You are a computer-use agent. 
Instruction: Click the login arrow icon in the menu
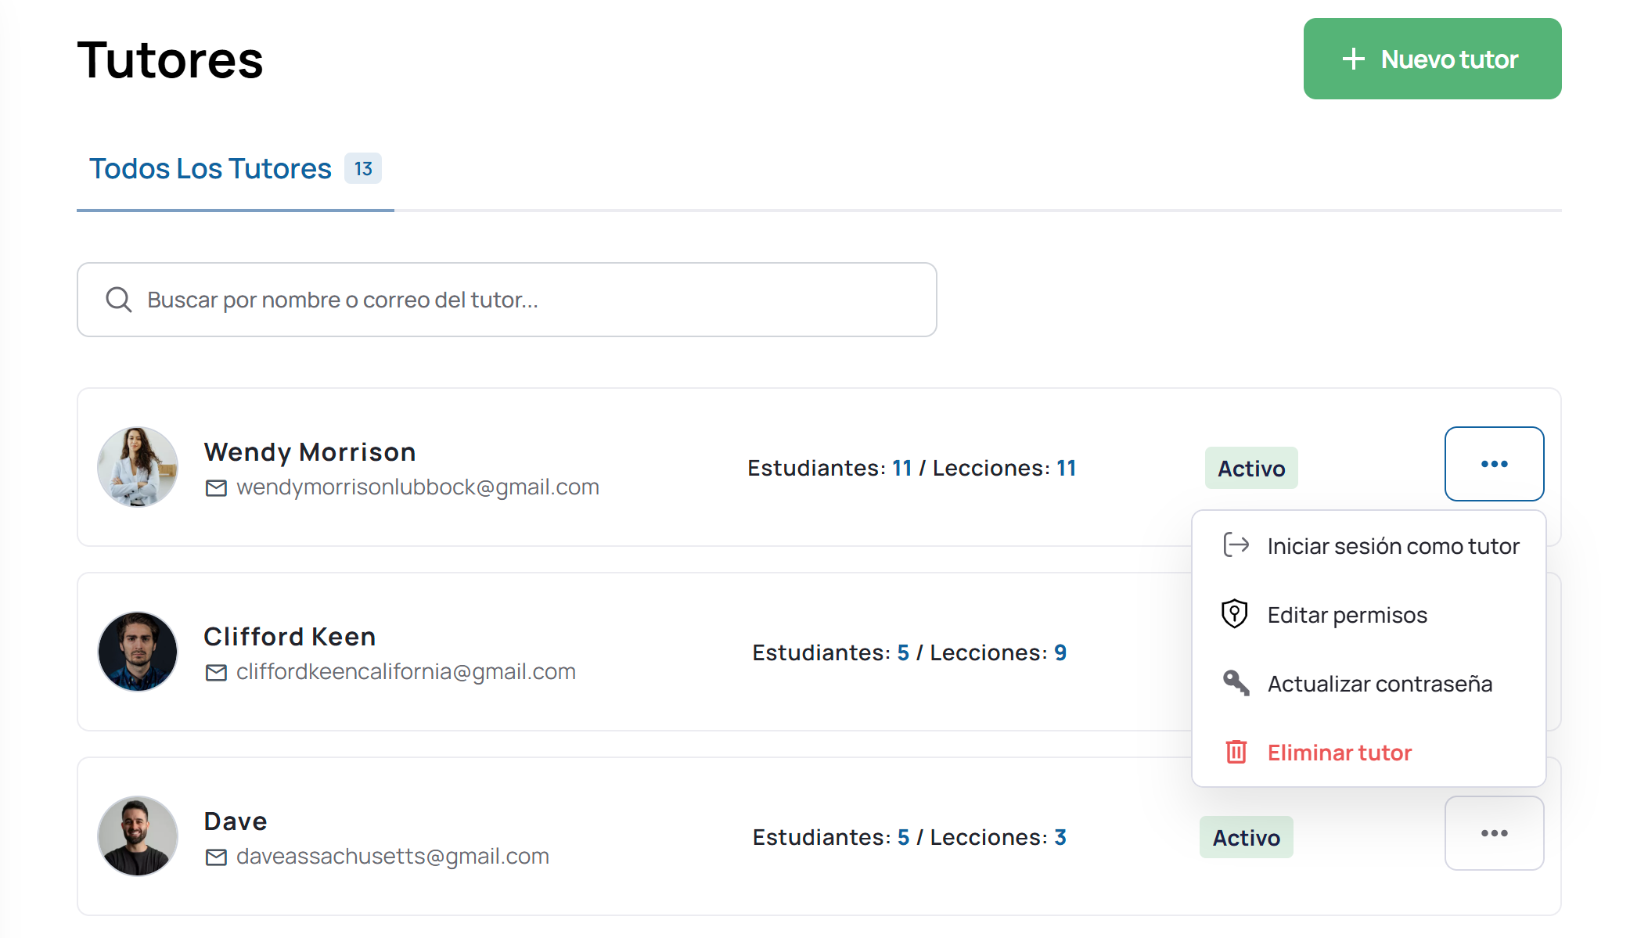[1236, 544]
